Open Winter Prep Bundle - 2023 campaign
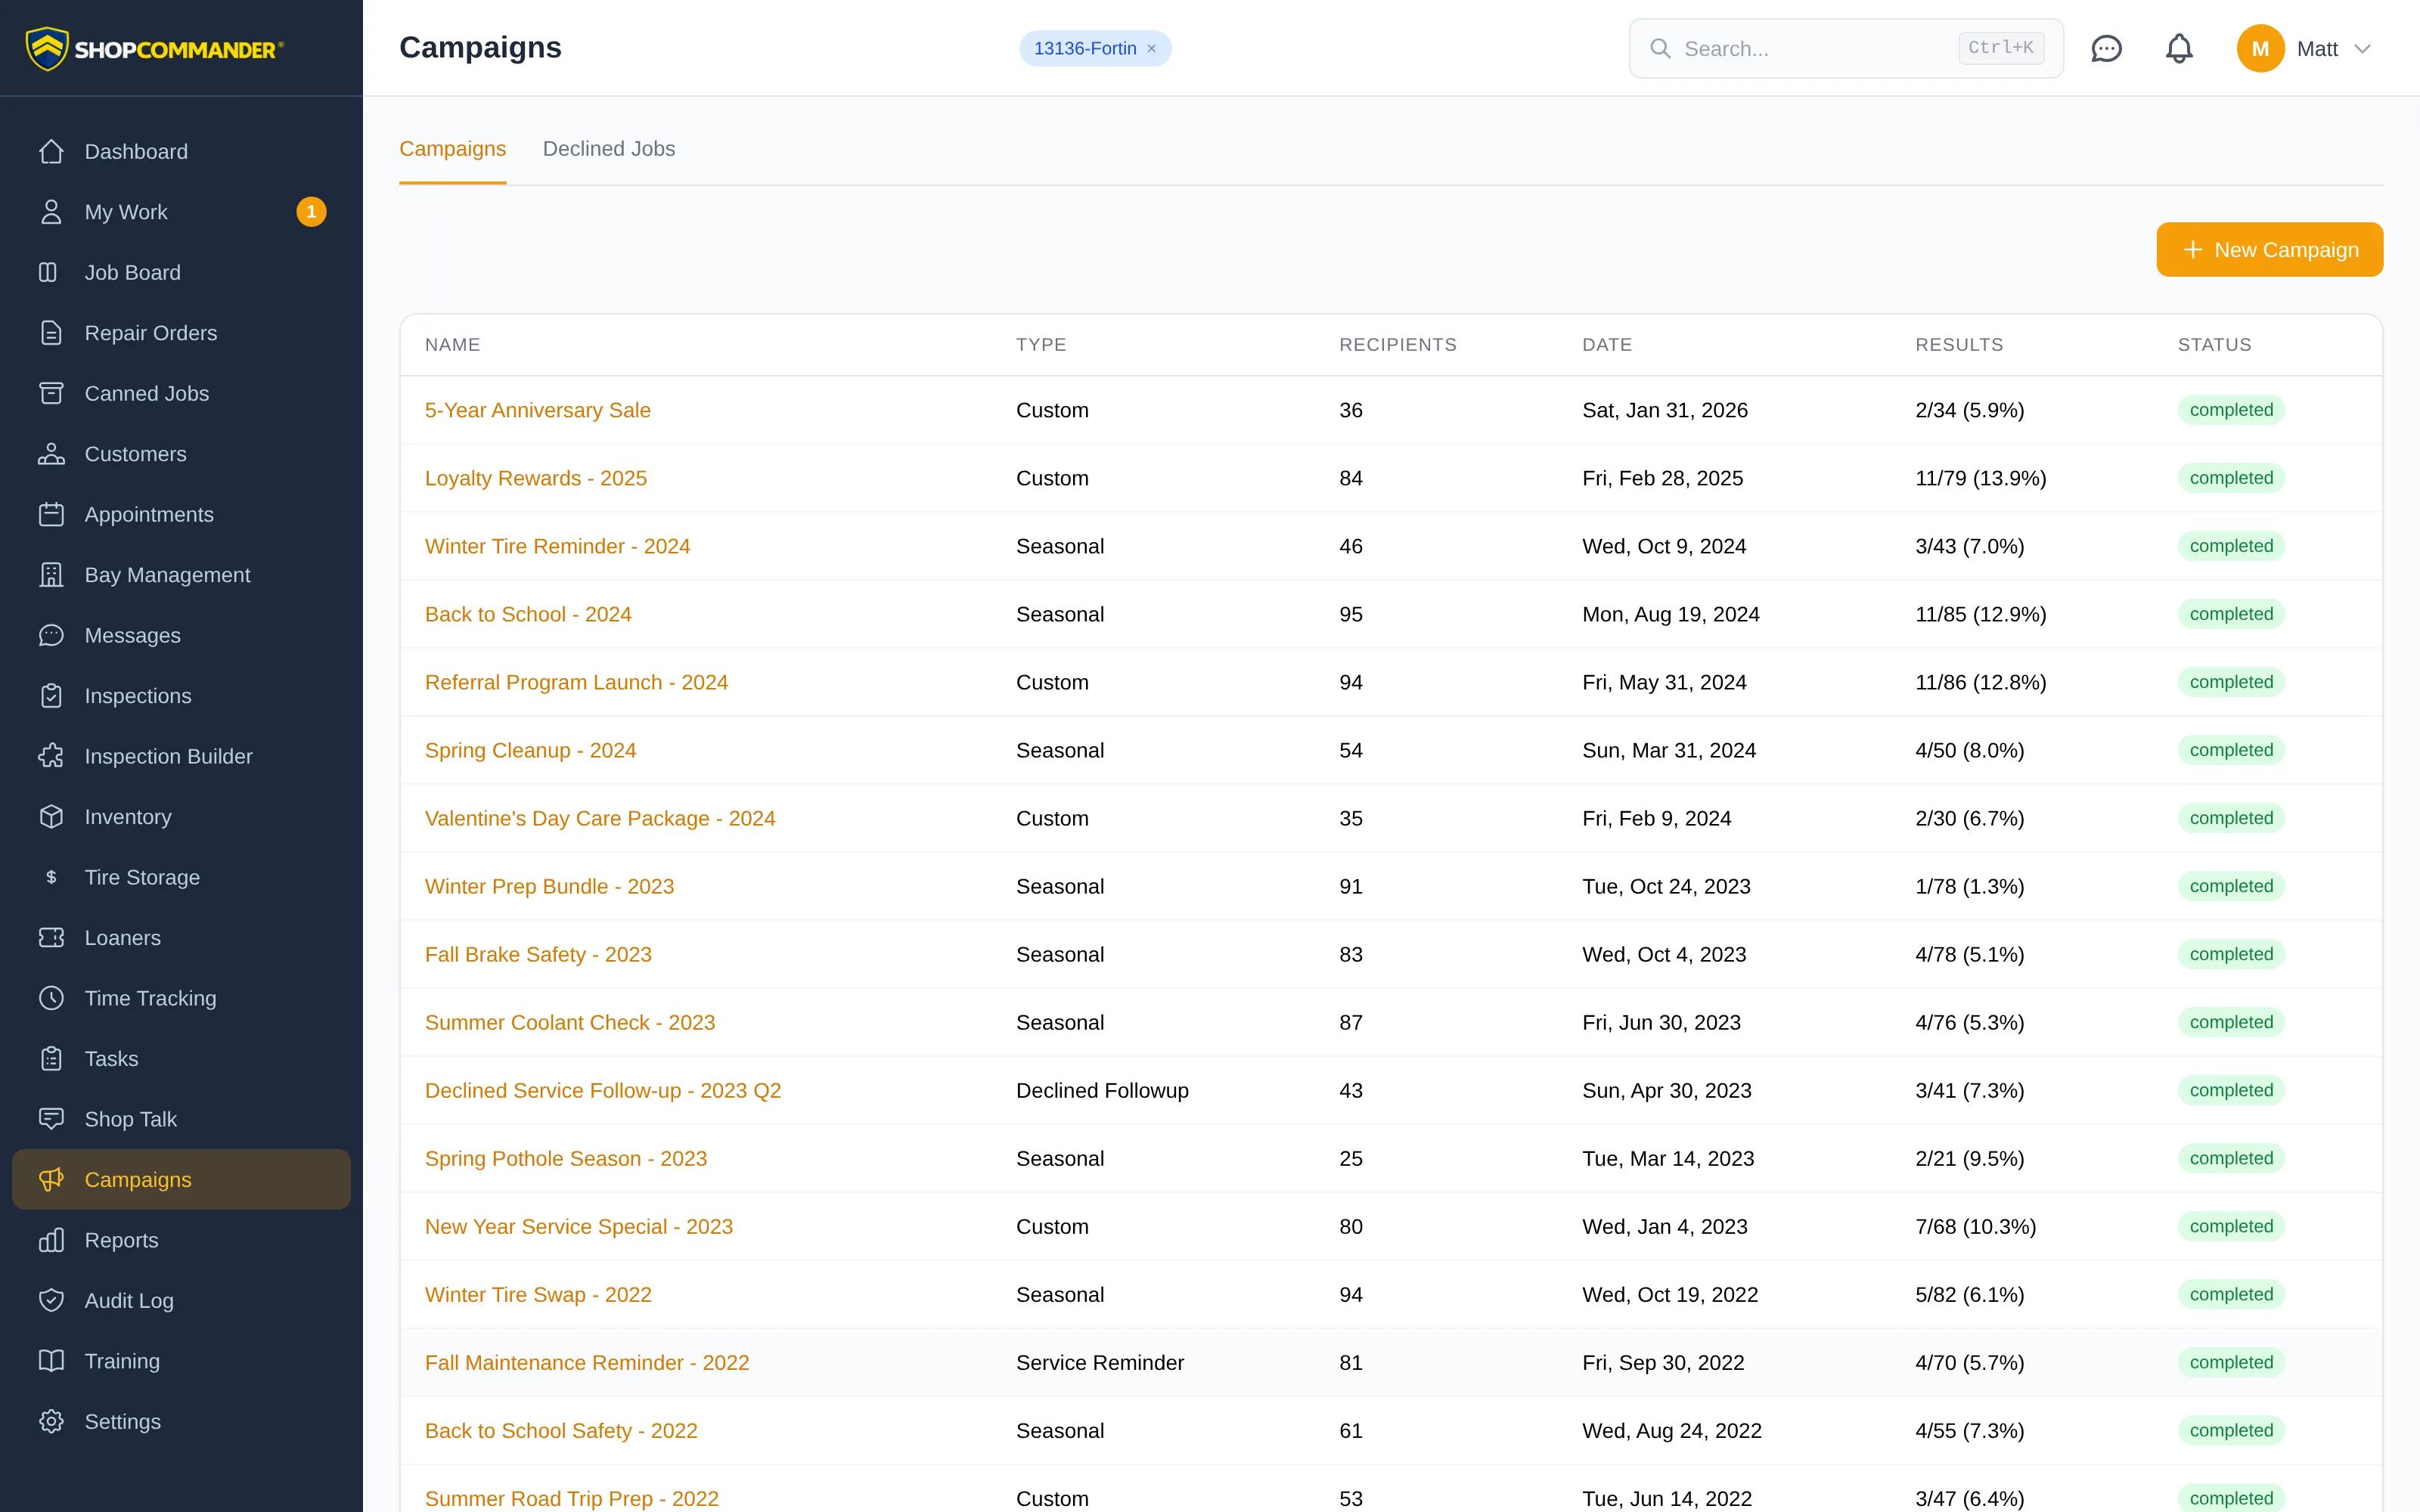 click(549, 886)
